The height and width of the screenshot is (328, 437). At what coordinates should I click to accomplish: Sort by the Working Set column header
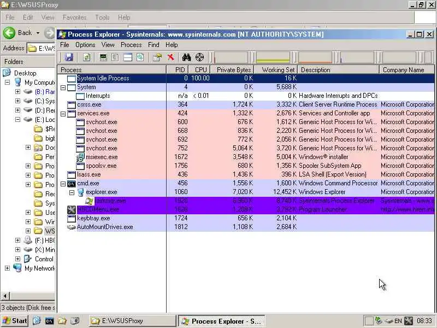tap(276, 70)
